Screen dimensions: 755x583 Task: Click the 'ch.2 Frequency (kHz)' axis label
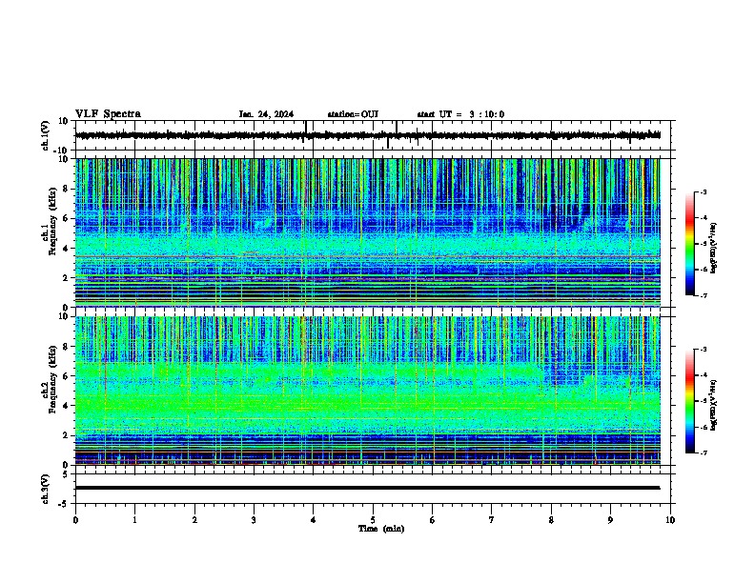[x=50, y=378]
